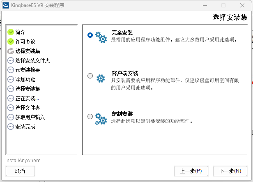Click the 获取用户输入 step label
Image resolution: width=253 pixels, height=182 pixels.
pos(30,117)
